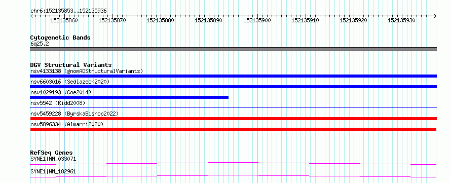Select the nsv5896334 Almarri2020 red bar
The image size is (451, 183).
coord(233,129)
